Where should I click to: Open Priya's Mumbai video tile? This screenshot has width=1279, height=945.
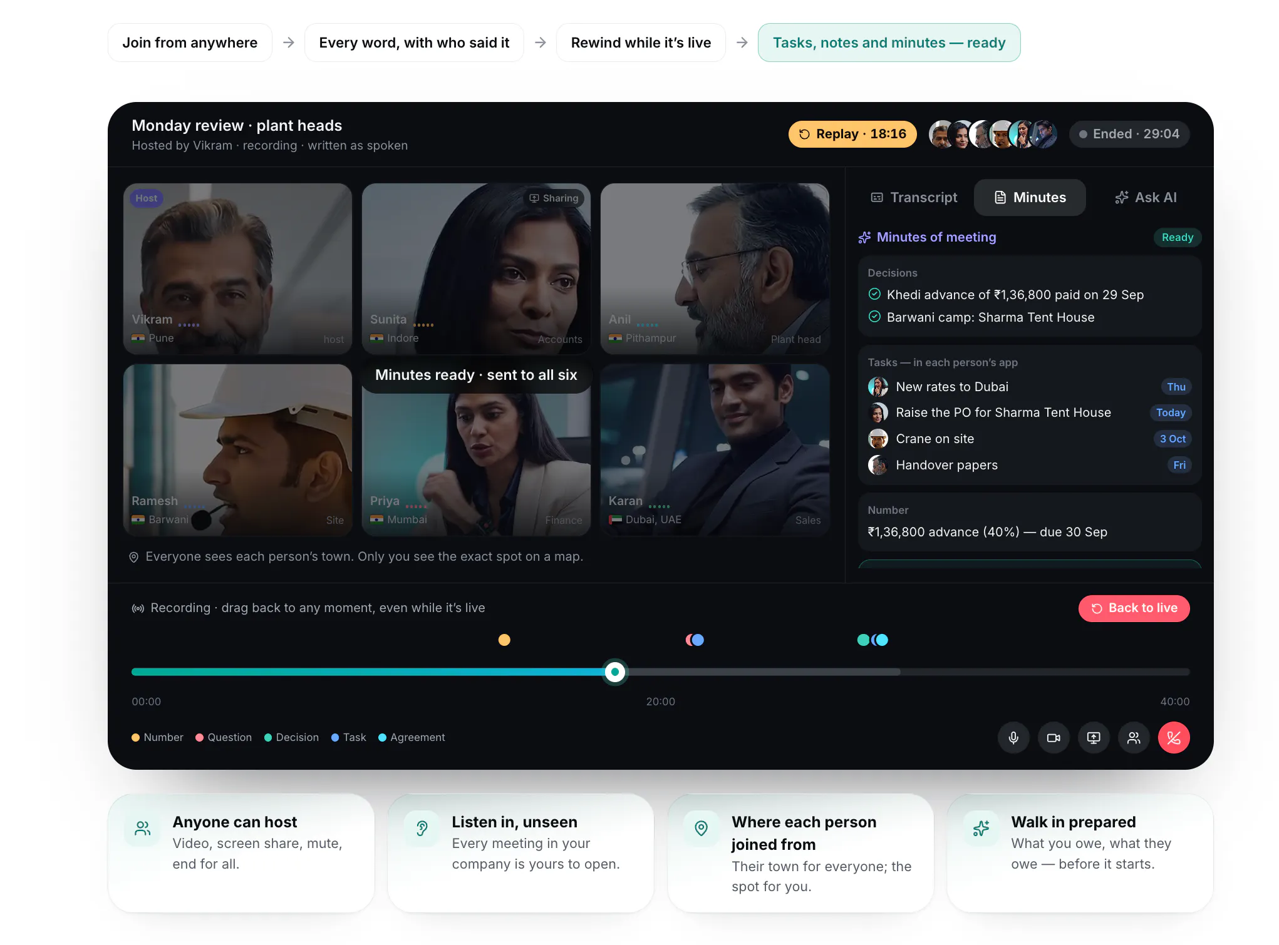click(x=476, y=450)
